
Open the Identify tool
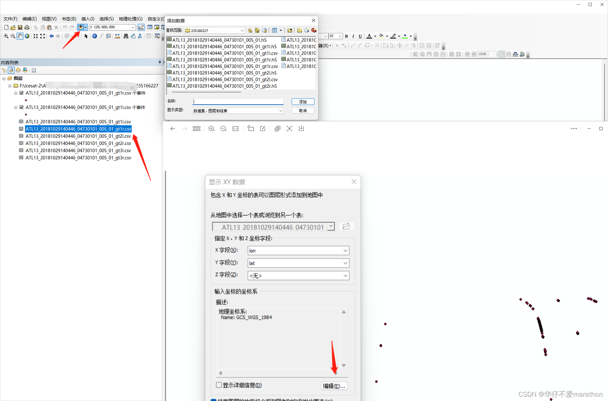94,36
